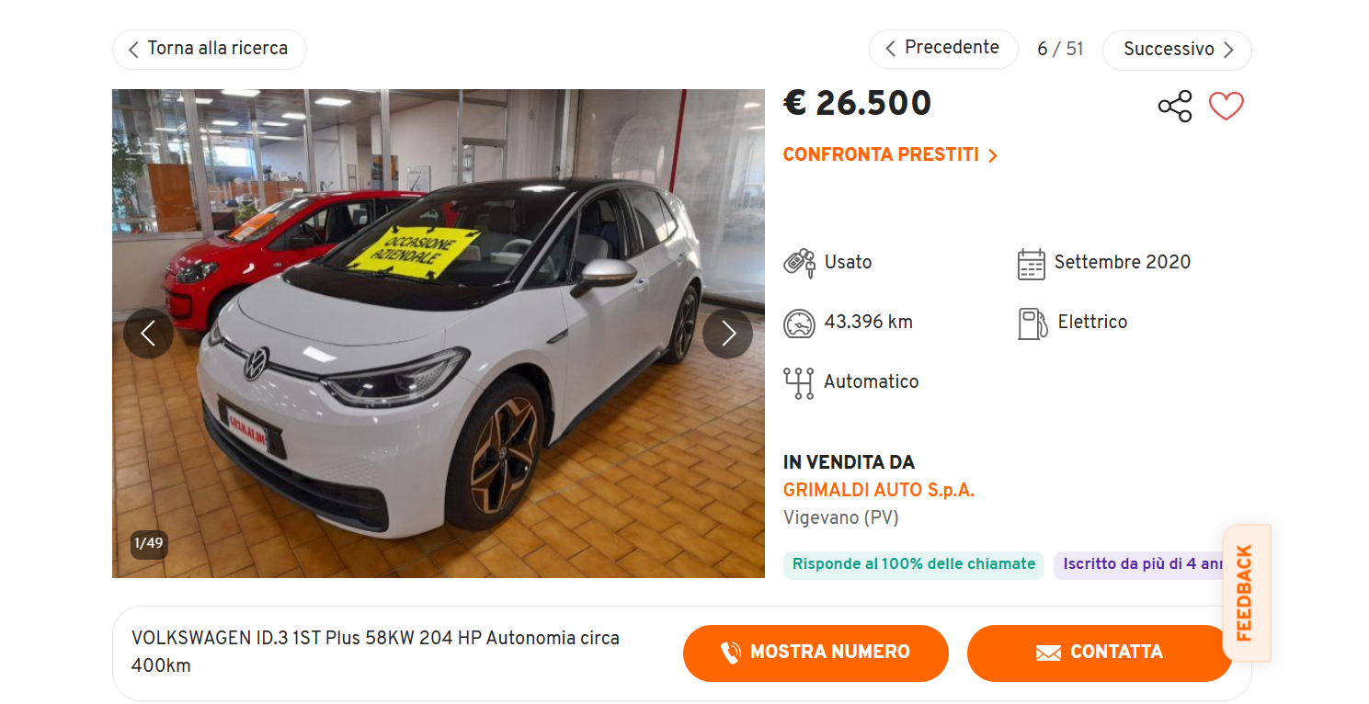The image size is (1369, 704).
Task: Click the used car keys icon beside Usato
Action: pos(799,263)
